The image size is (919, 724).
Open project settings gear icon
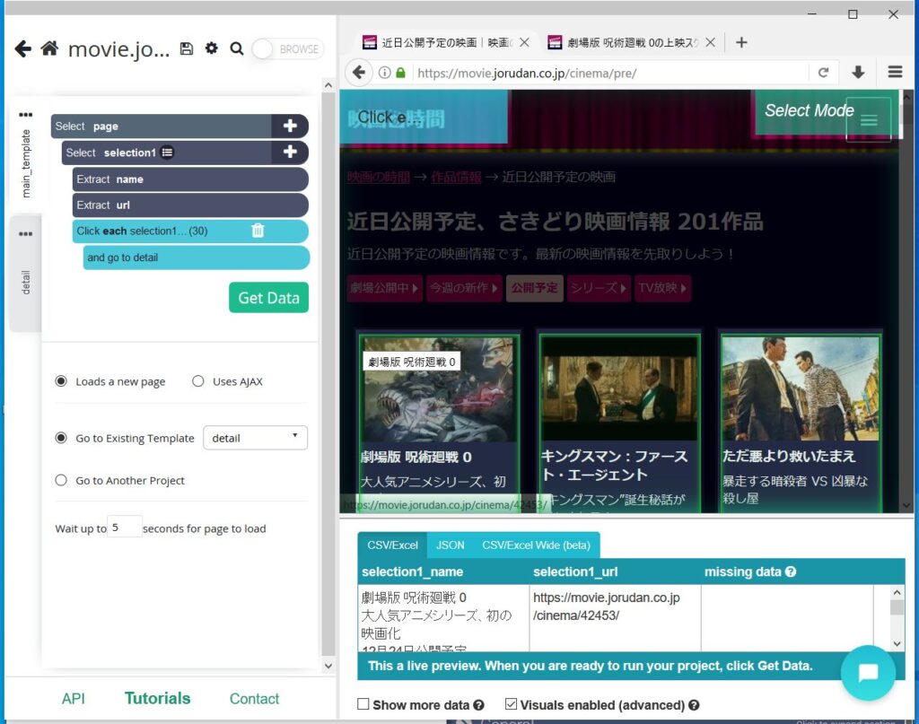tap(212, 48)
